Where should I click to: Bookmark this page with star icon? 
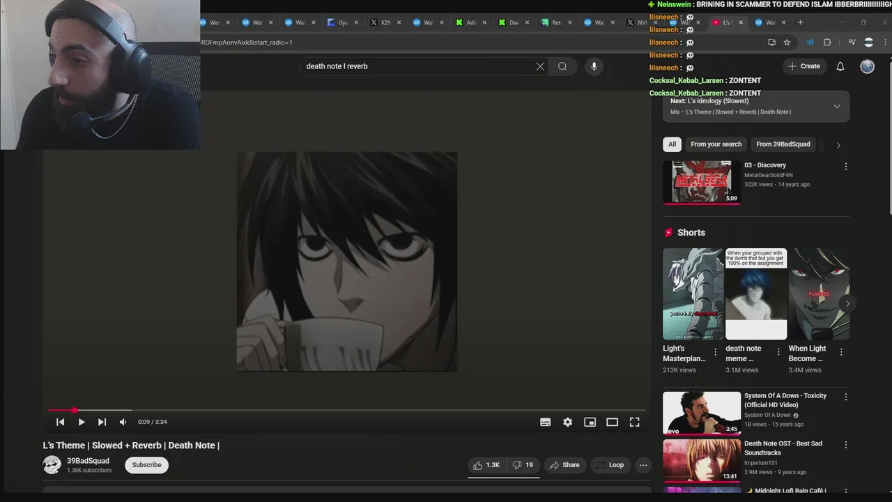pos(787,43)
